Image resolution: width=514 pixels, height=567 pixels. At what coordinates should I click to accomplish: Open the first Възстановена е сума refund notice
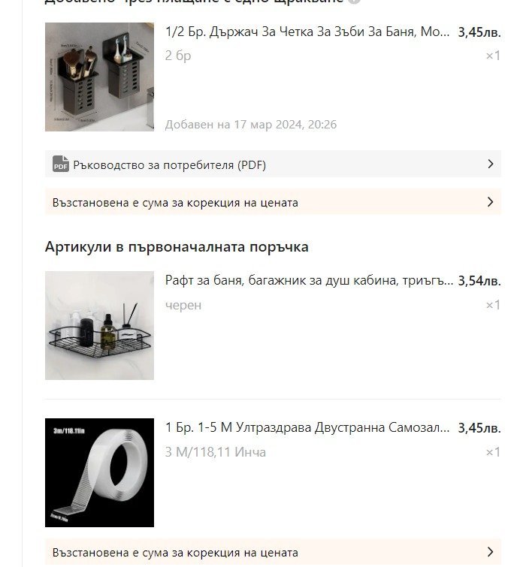pyautogui.click(x=273, y=202)
